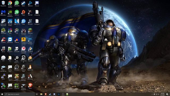
Task: Select the Malwarebytes desktop shortcut
Action: point(3,13)
